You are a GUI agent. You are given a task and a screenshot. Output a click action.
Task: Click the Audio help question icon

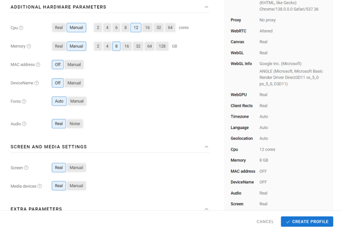pyautogui.click(x=24, y=124)
